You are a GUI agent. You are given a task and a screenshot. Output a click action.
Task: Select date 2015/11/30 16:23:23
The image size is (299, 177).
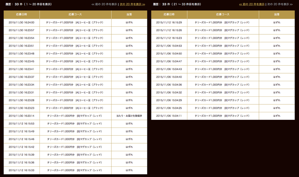[22, 108]
